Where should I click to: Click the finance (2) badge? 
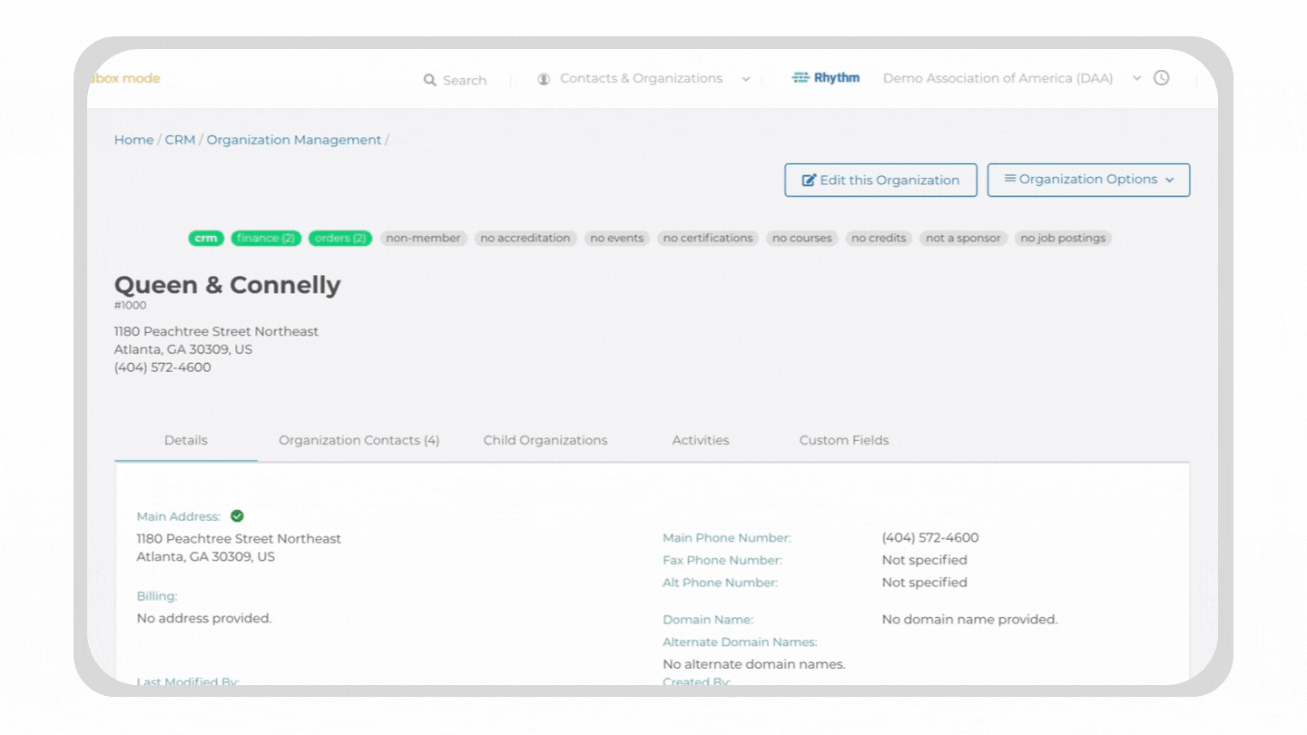coord(265,238)
